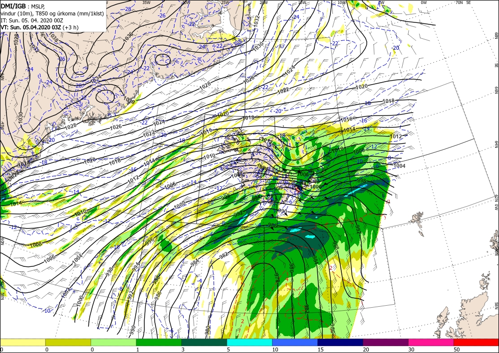Click the 20W longitude label
Viewport: 499px width, 353px height.
pyautogui.click(x=263, y=2)
